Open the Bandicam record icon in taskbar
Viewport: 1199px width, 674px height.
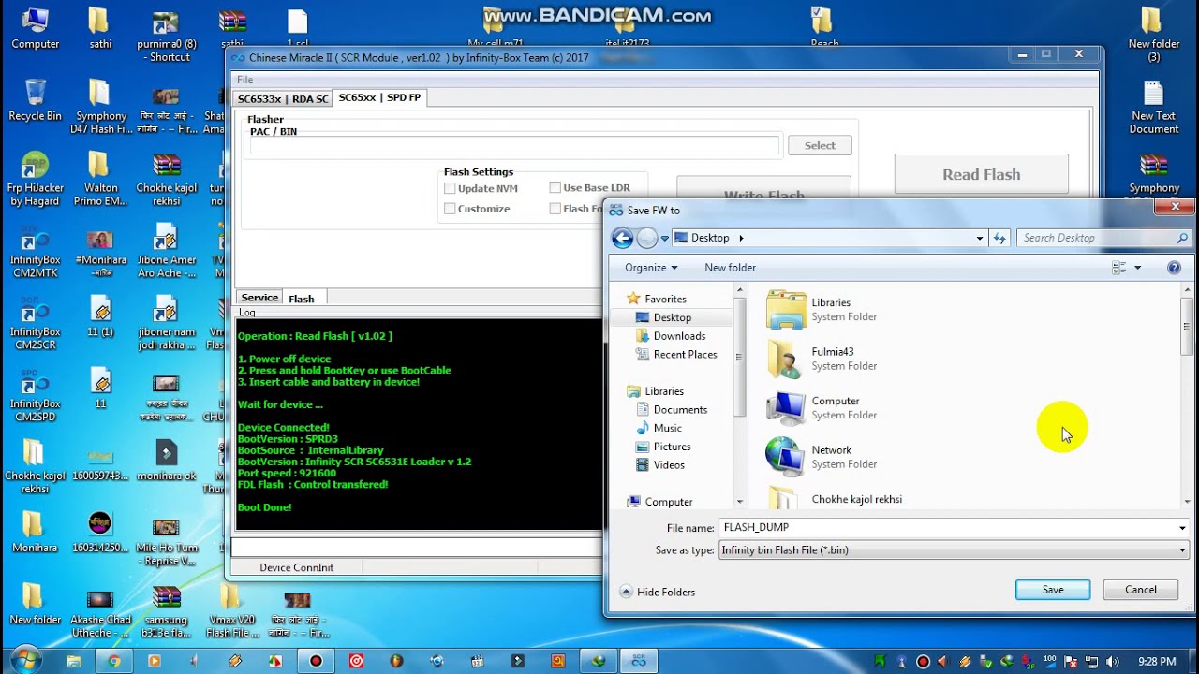[x=316, y=661]
